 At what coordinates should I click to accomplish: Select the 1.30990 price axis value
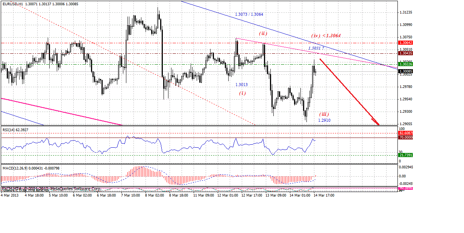(x=407, y=25)
